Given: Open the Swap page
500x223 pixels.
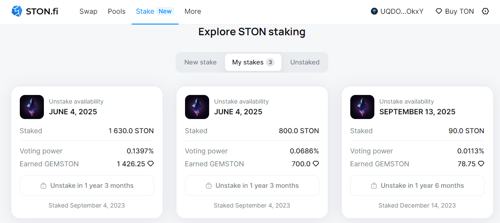Looking at the screenshot, I should [x=88, y=11].
